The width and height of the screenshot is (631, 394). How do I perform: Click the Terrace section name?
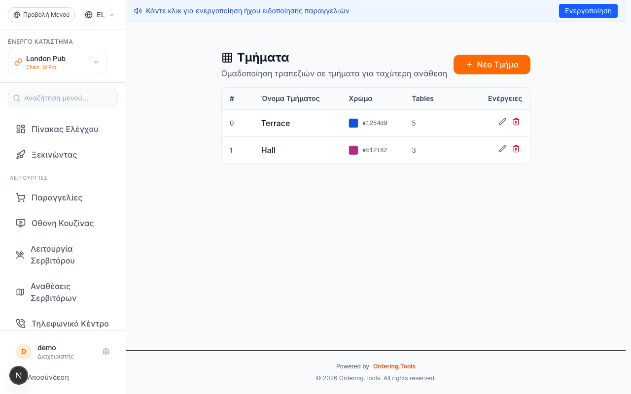click(x=276, y=123)
